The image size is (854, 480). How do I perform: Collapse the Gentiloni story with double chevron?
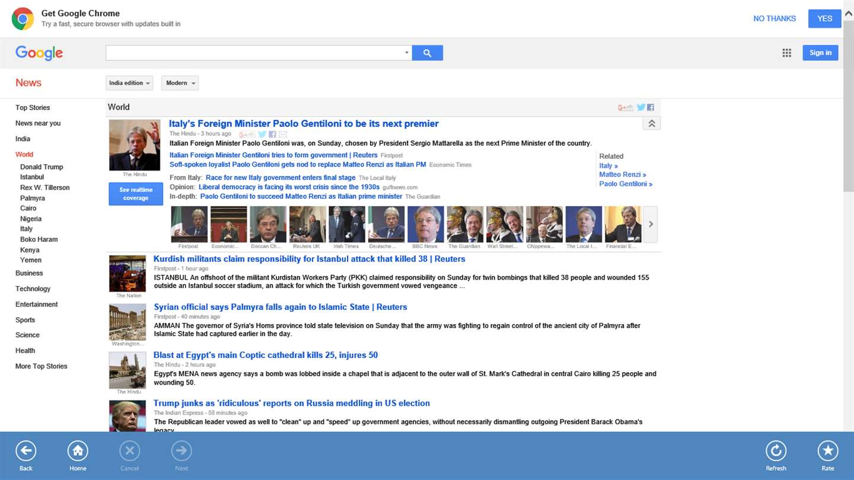point(651,123)
